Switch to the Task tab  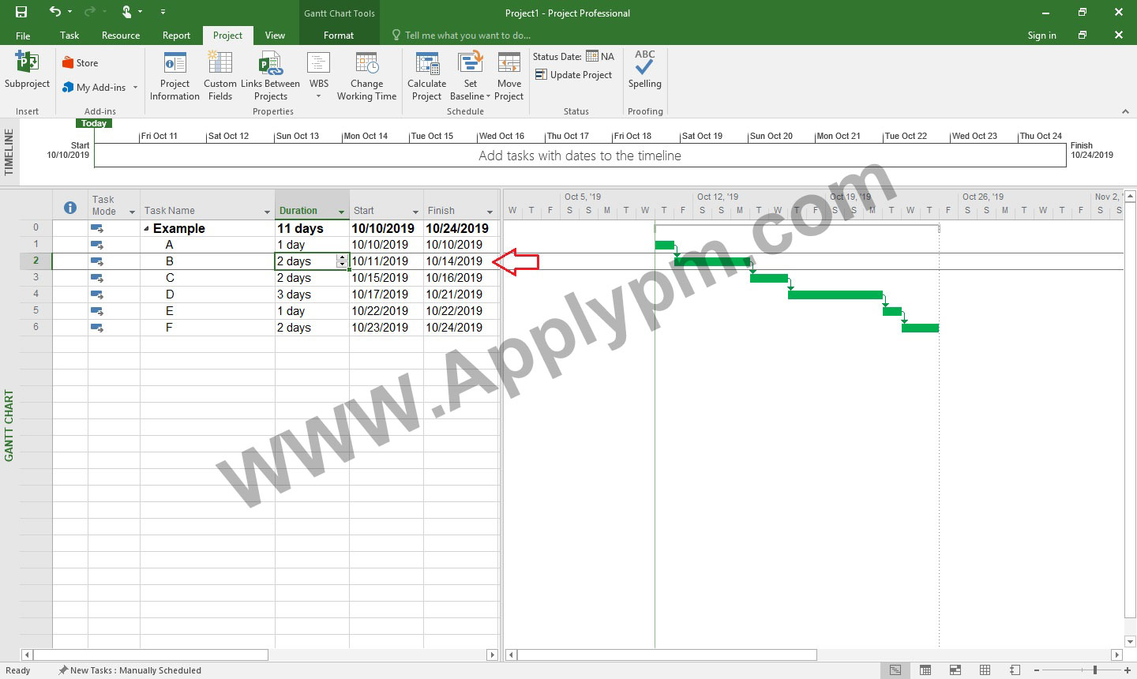click(x=69, y=36)
